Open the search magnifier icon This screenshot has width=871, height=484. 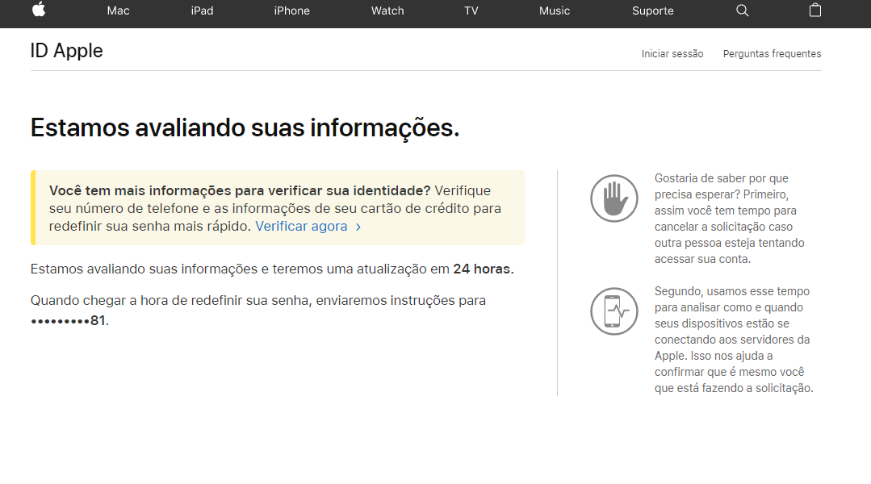tap(743, 10)
